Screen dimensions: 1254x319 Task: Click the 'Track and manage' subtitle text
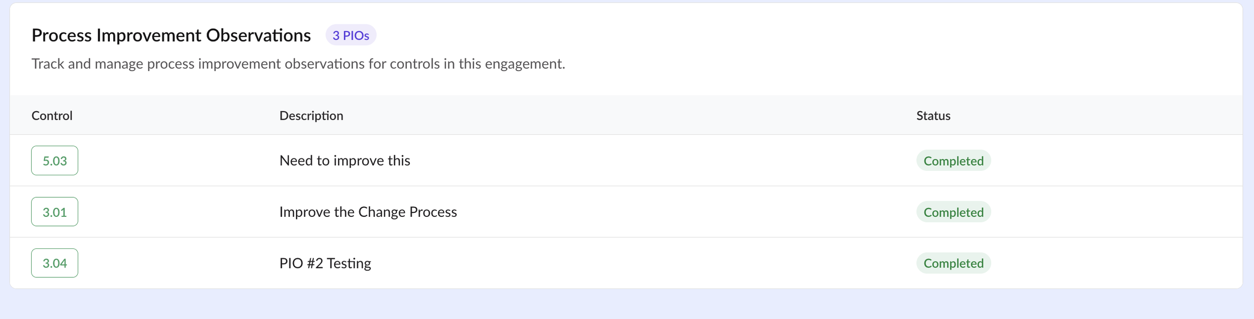coord(298,64)
